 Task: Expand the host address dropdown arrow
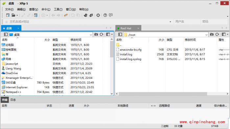170,22
